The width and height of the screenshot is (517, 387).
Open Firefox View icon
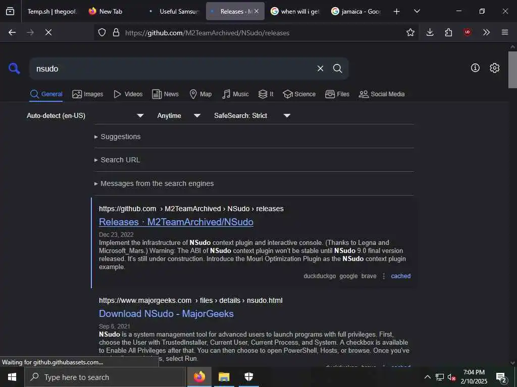click(x=10, y=11)
